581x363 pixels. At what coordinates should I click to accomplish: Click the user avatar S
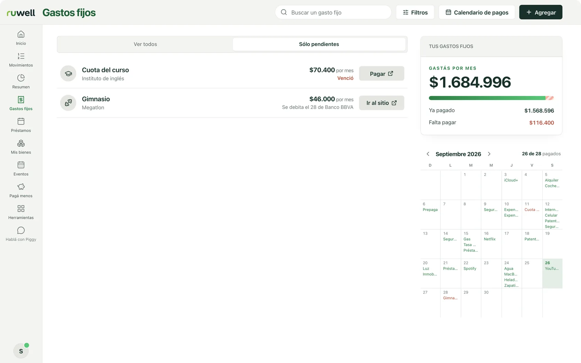(x=21, y=351)
